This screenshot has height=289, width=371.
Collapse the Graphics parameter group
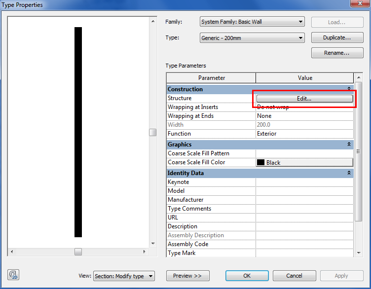click(x=349, y=144)
